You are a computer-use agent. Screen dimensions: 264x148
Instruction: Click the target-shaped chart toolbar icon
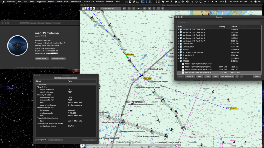[x=91, y=8]
